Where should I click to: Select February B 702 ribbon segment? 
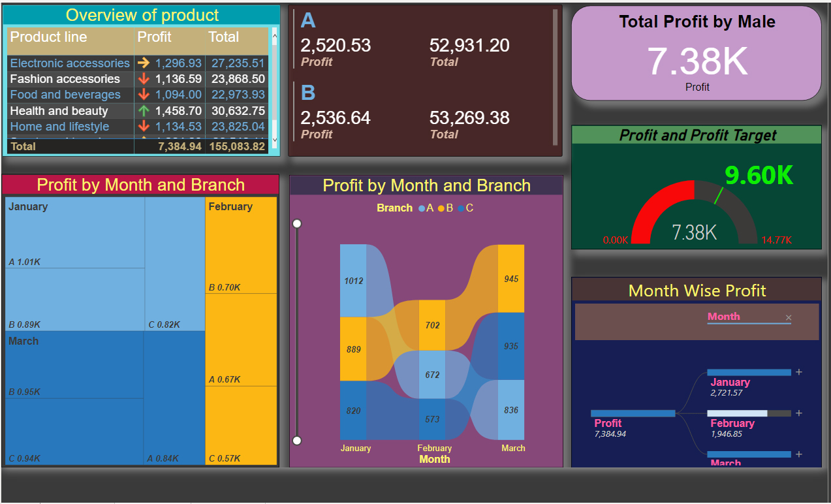tap(431, 324)
